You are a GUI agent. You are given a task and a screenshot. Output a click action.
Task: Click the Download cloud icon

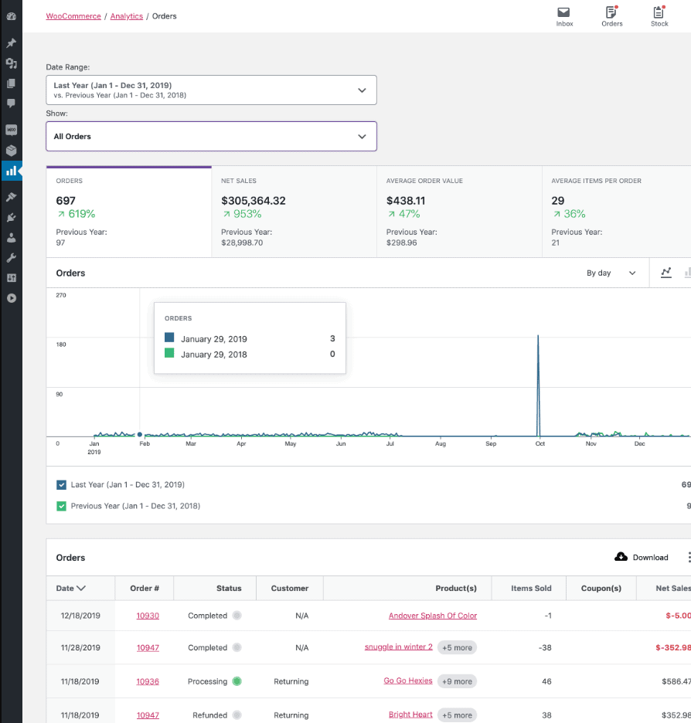click(621, 557)
